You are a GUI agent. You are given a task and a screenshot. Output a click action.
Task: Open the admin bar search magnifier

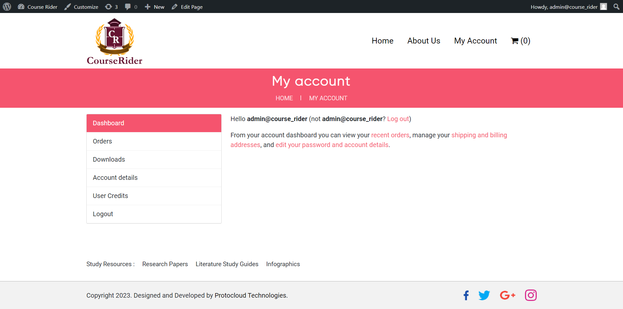[x=617, y=6]
